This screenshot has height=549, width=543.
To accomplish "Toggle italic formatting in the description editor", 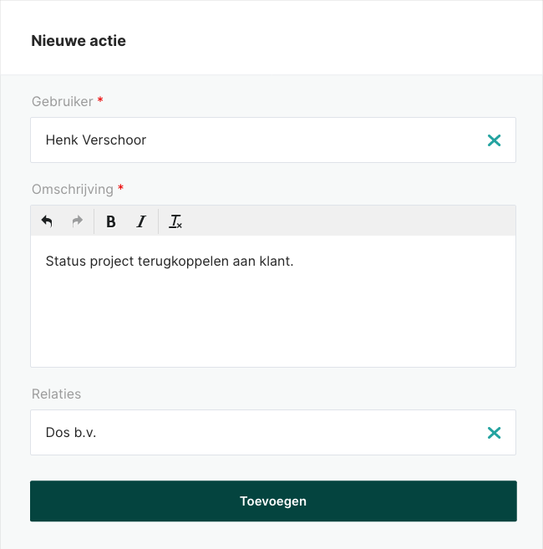I will [141, 221].
